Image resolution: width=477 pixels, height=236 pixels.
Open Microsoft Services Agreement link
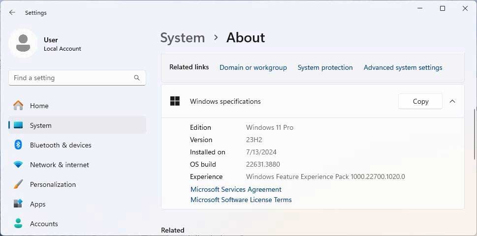(236, 189)
